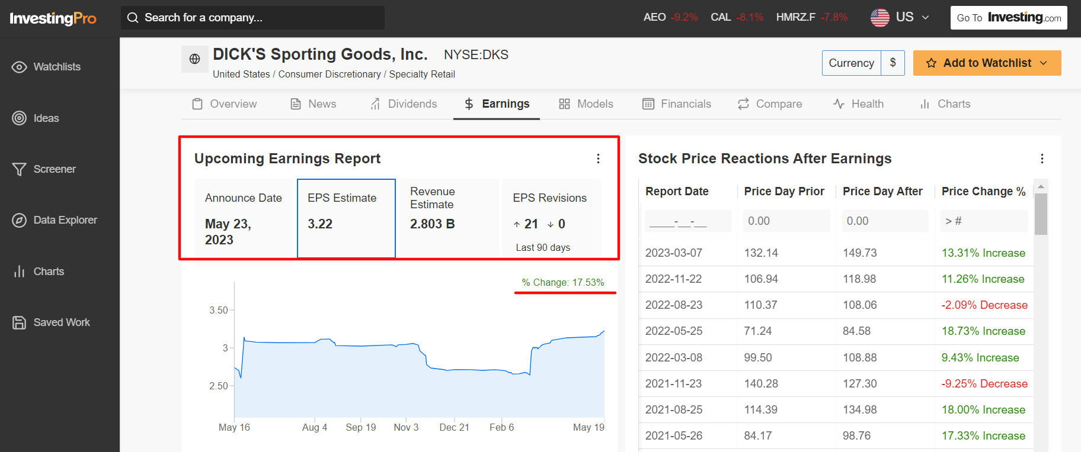
Task: Click Search for a company field
Action: pyautogui.click(x=252, y=18)
